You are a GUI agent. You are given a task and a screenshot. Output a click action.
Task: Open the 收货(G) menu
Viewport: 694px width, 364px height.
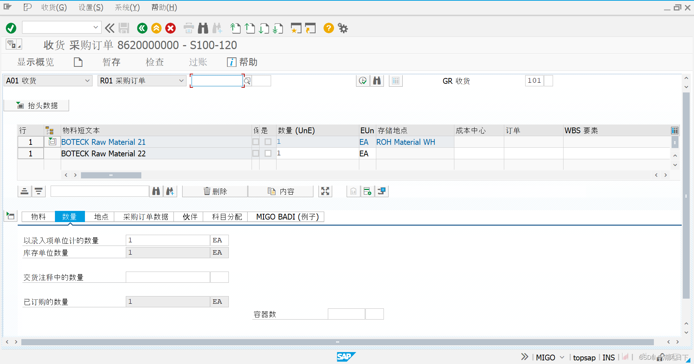click(x=54, y=7)
